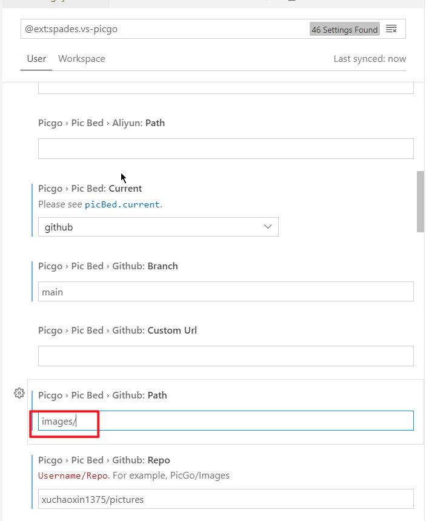Select the User settings tab

(36, 59)
